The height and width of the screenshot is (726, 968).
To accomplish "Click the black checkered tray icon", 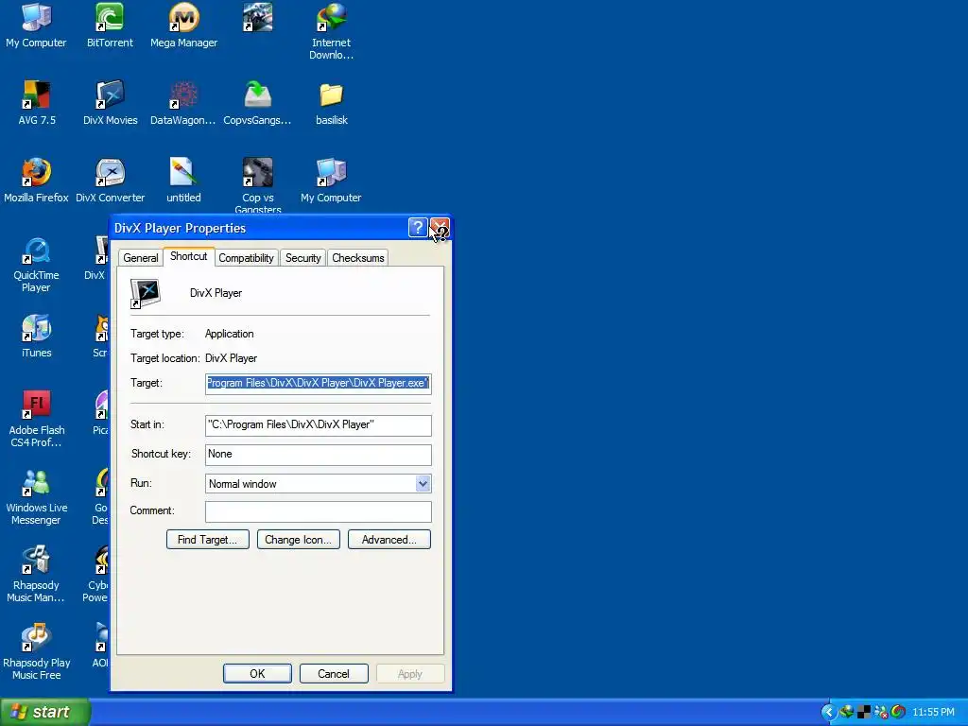I will point(864,712).
